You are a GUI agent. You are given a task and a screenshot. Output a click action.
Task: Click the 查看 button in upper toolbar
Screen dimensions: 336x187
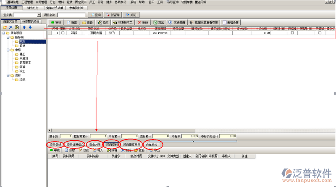(x=87, y=22)
